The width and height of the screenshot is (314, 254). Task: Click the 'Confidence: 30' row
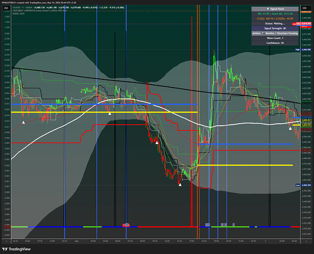point(275,43)
